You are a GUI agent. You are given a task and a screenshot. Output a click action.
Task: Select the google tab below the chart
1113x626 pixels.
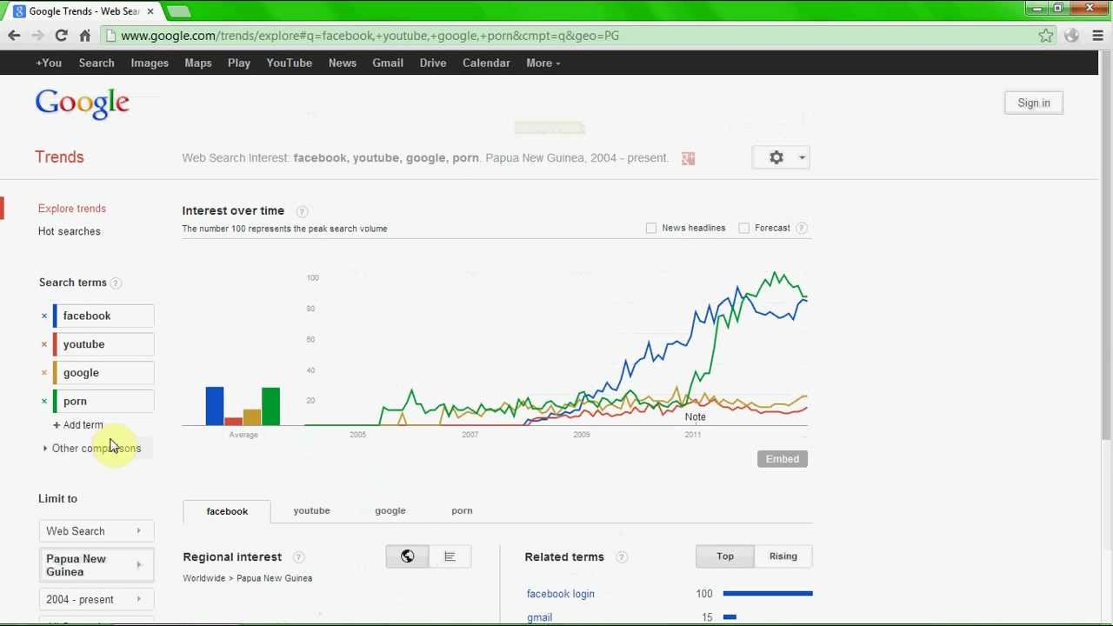pos(390,510)
